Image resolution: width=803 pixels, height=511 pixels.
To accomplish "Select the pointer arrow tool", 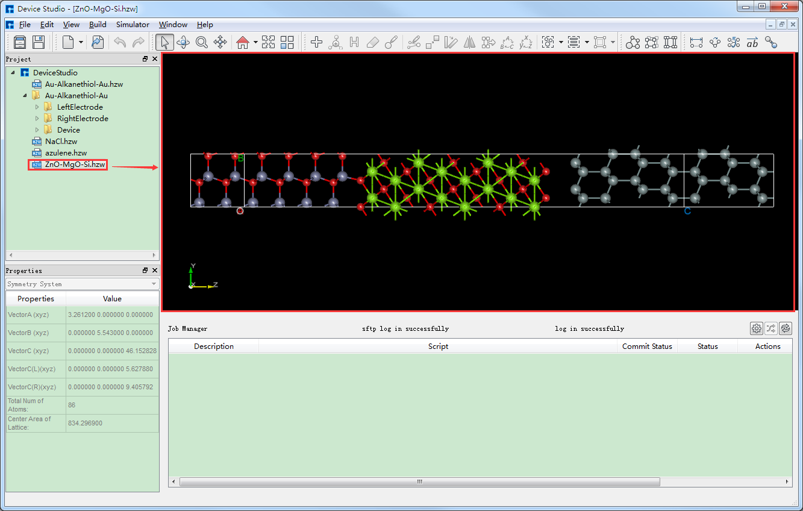I will [x=164, y=42].
